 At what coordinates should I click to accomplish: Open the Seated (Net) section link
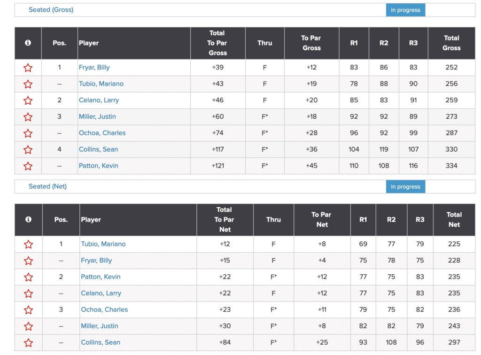coord(47,186)
